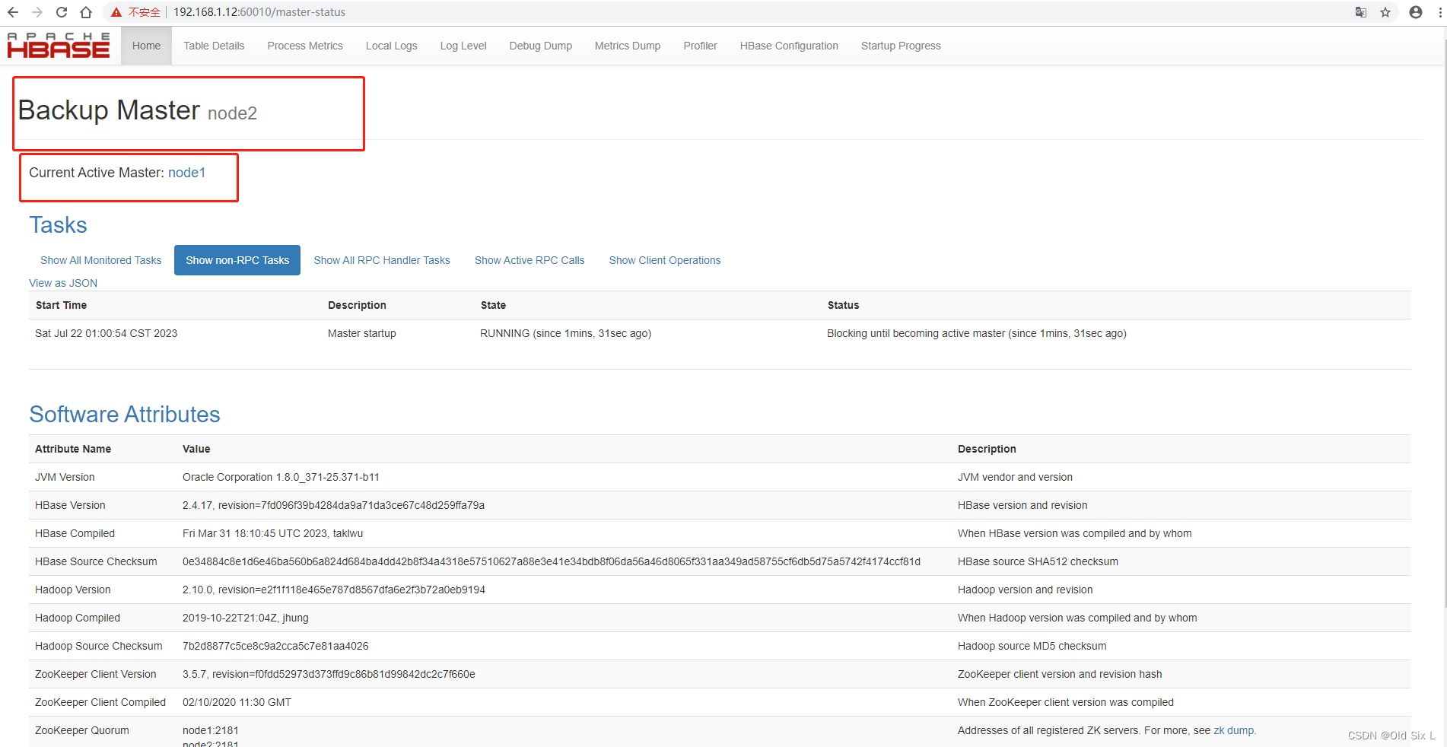The width and height of the screenshot is (1447, 747).
Task: Open the zk dump link
Action: point(1232,730)
